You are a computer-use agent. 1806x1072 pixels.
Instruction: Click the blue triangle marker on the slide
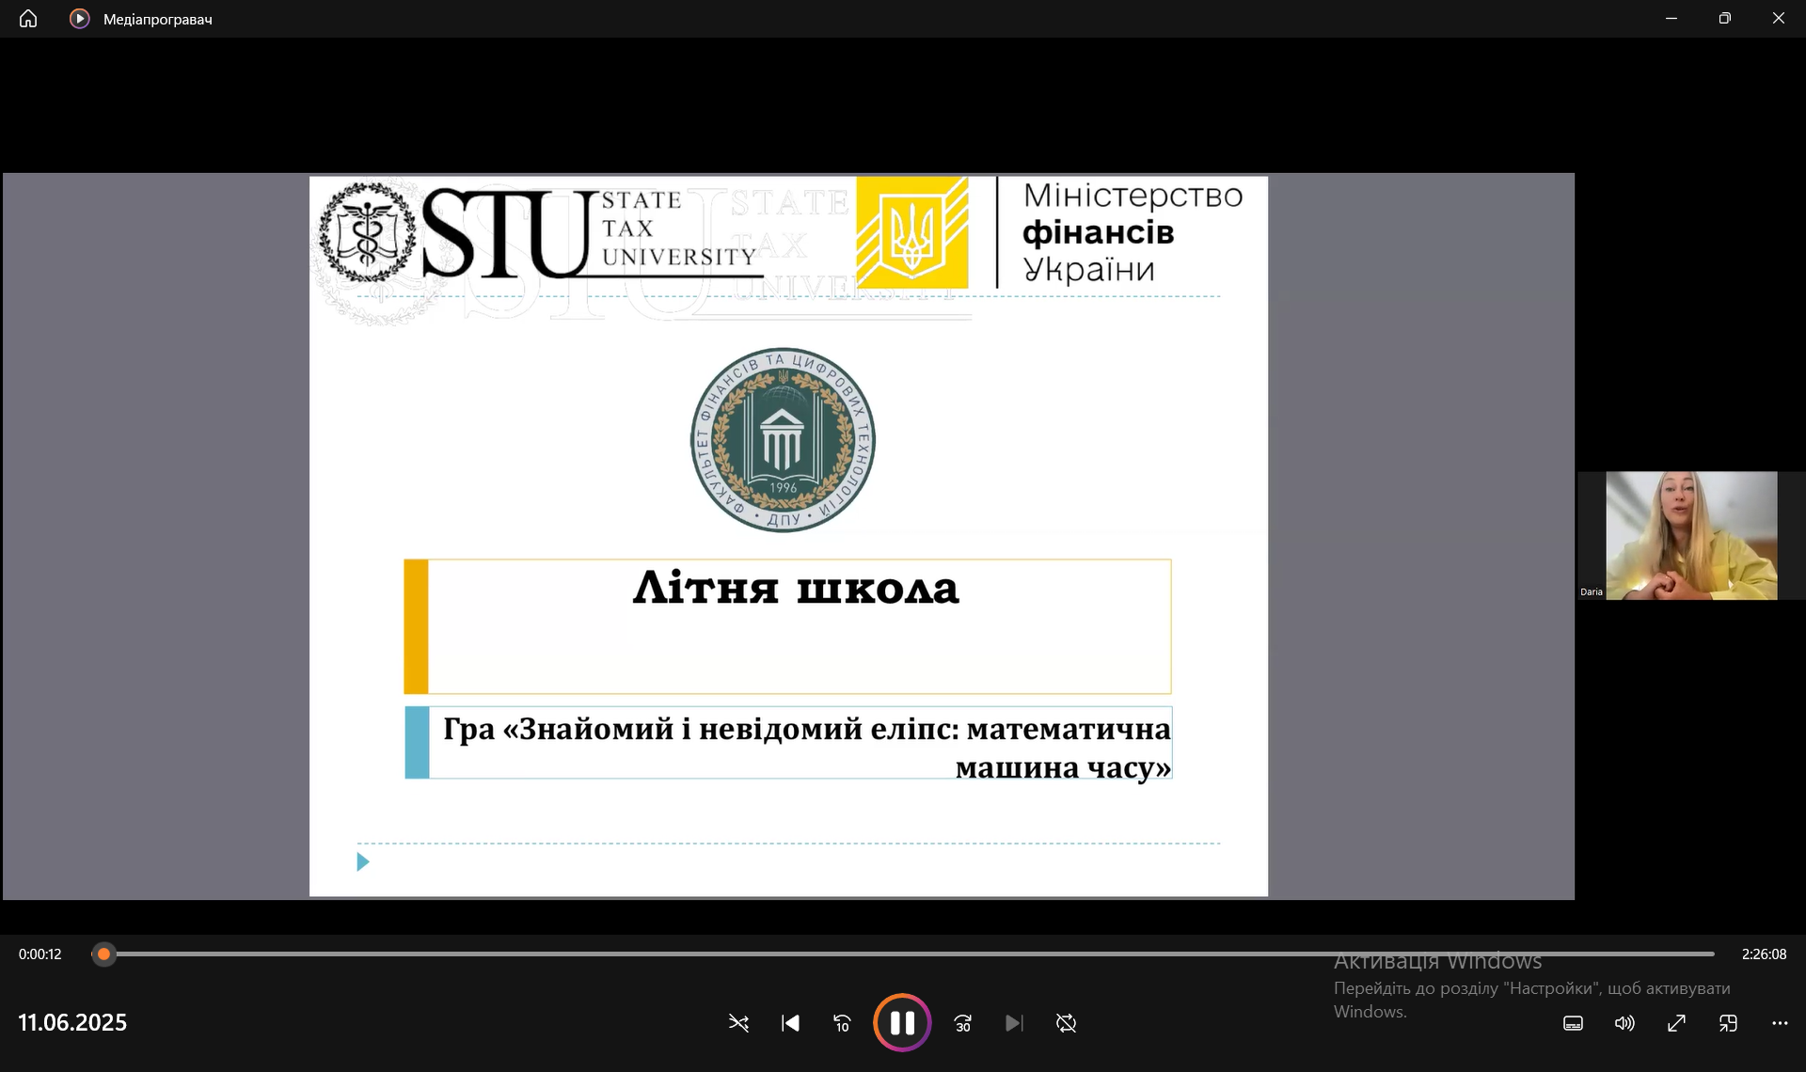(x=363, y=862)
